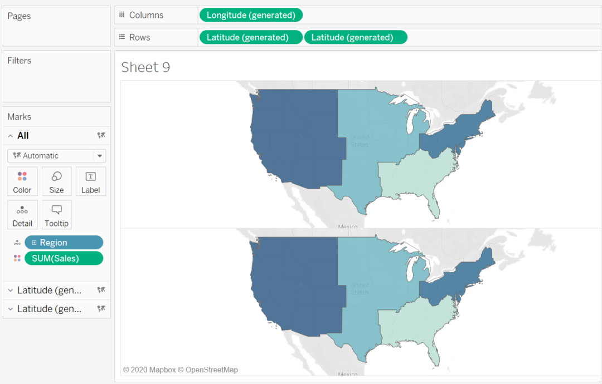Image resolution: width=602 pixels, height=384 pixels.
Task: Open the Label marks card
Action: [x=91, y=181]
